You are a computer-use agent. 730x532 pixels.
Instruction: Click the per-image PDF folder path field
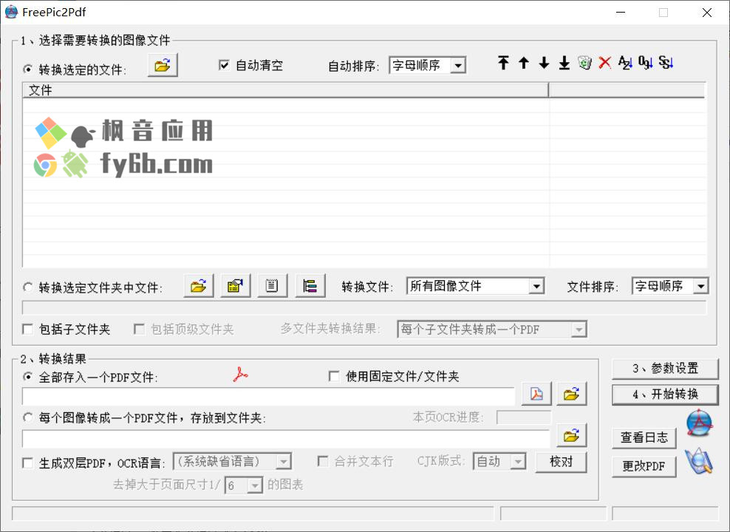pyautogui.click(x=287, y=438)
